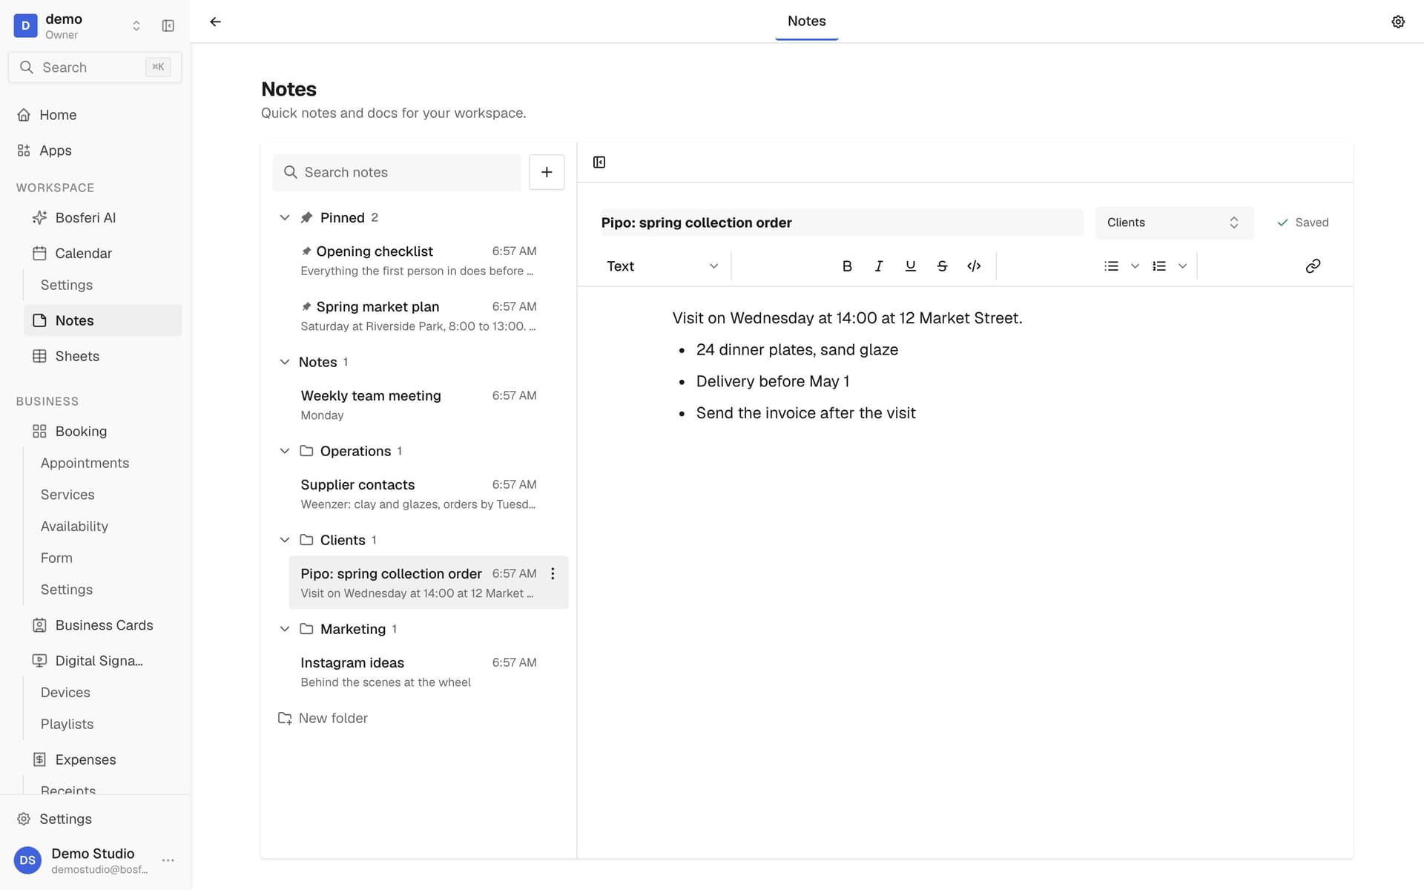
Task: Apply inline code formatting
Action: pyautogui.click(x=974, y=266)
